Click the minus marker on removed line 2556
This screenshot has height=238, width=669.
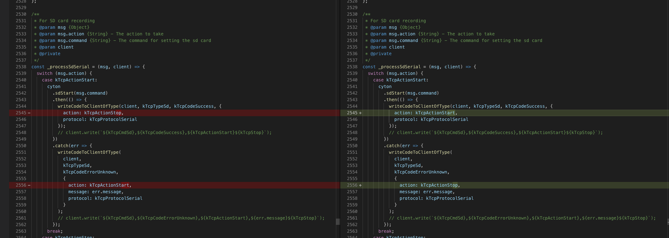click(x=29, y=185)
